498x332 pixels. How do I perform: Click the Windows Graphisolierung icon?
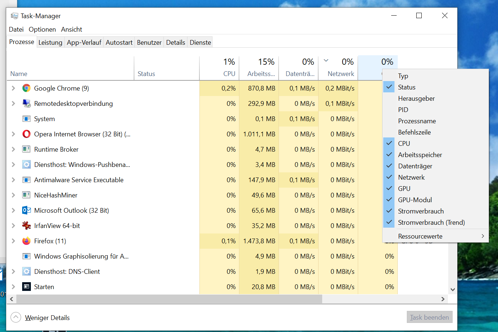pos(27,256)
